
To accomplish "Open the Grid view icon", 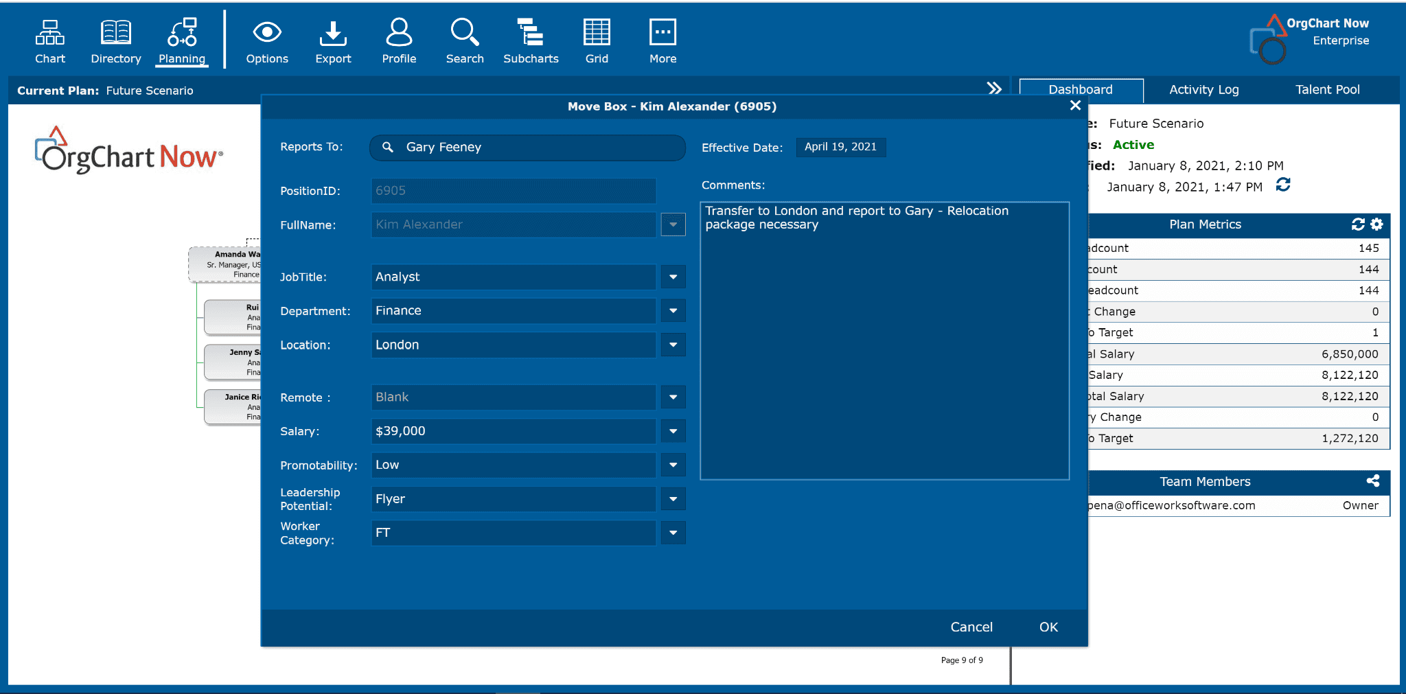I will (x=596, y=41).
